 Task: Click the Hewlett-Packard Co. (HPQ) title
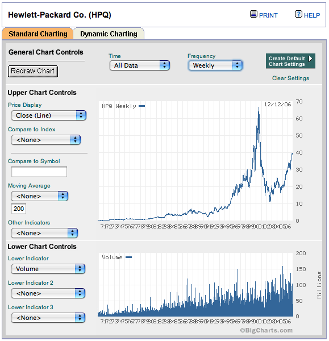60,15
